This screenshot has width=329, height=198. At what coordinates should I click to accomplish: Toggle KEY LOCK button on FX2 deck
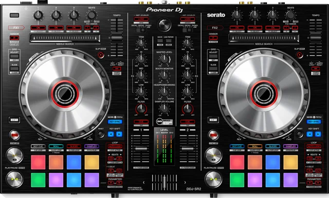(316, 69)
